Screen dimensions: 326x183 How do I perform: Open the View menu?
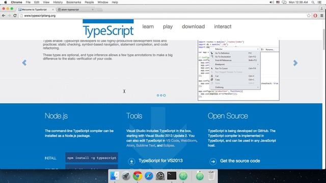click(x=46, y=2)
